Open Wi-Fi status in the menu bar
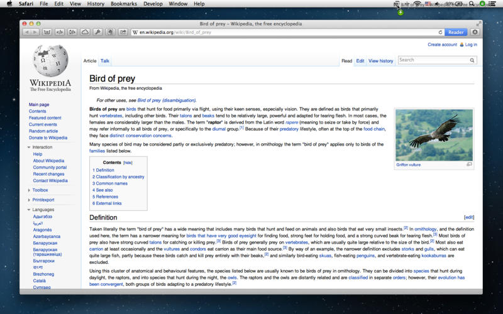This screenshot has height=314, width=503. pos(417,4)
